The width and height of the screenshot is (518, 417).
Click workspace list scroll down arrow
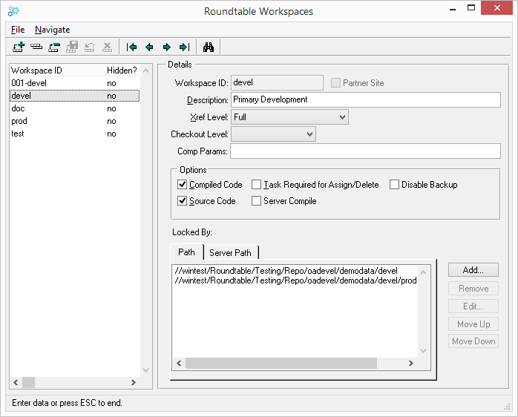tap(145, 370)
